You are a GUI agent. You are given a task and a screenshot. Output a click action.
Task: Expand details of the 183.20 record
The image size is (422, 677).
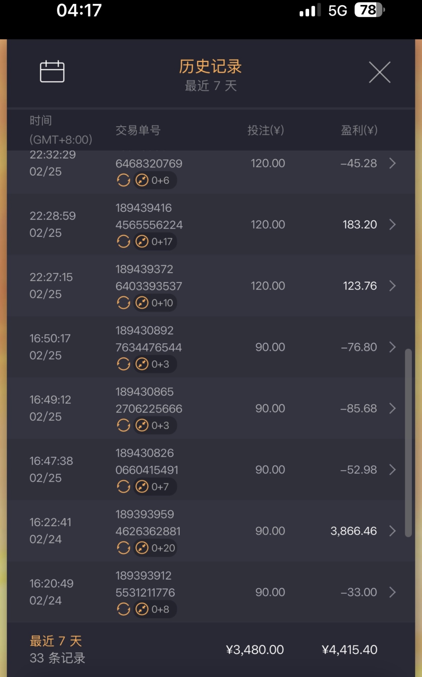[392, 224]
